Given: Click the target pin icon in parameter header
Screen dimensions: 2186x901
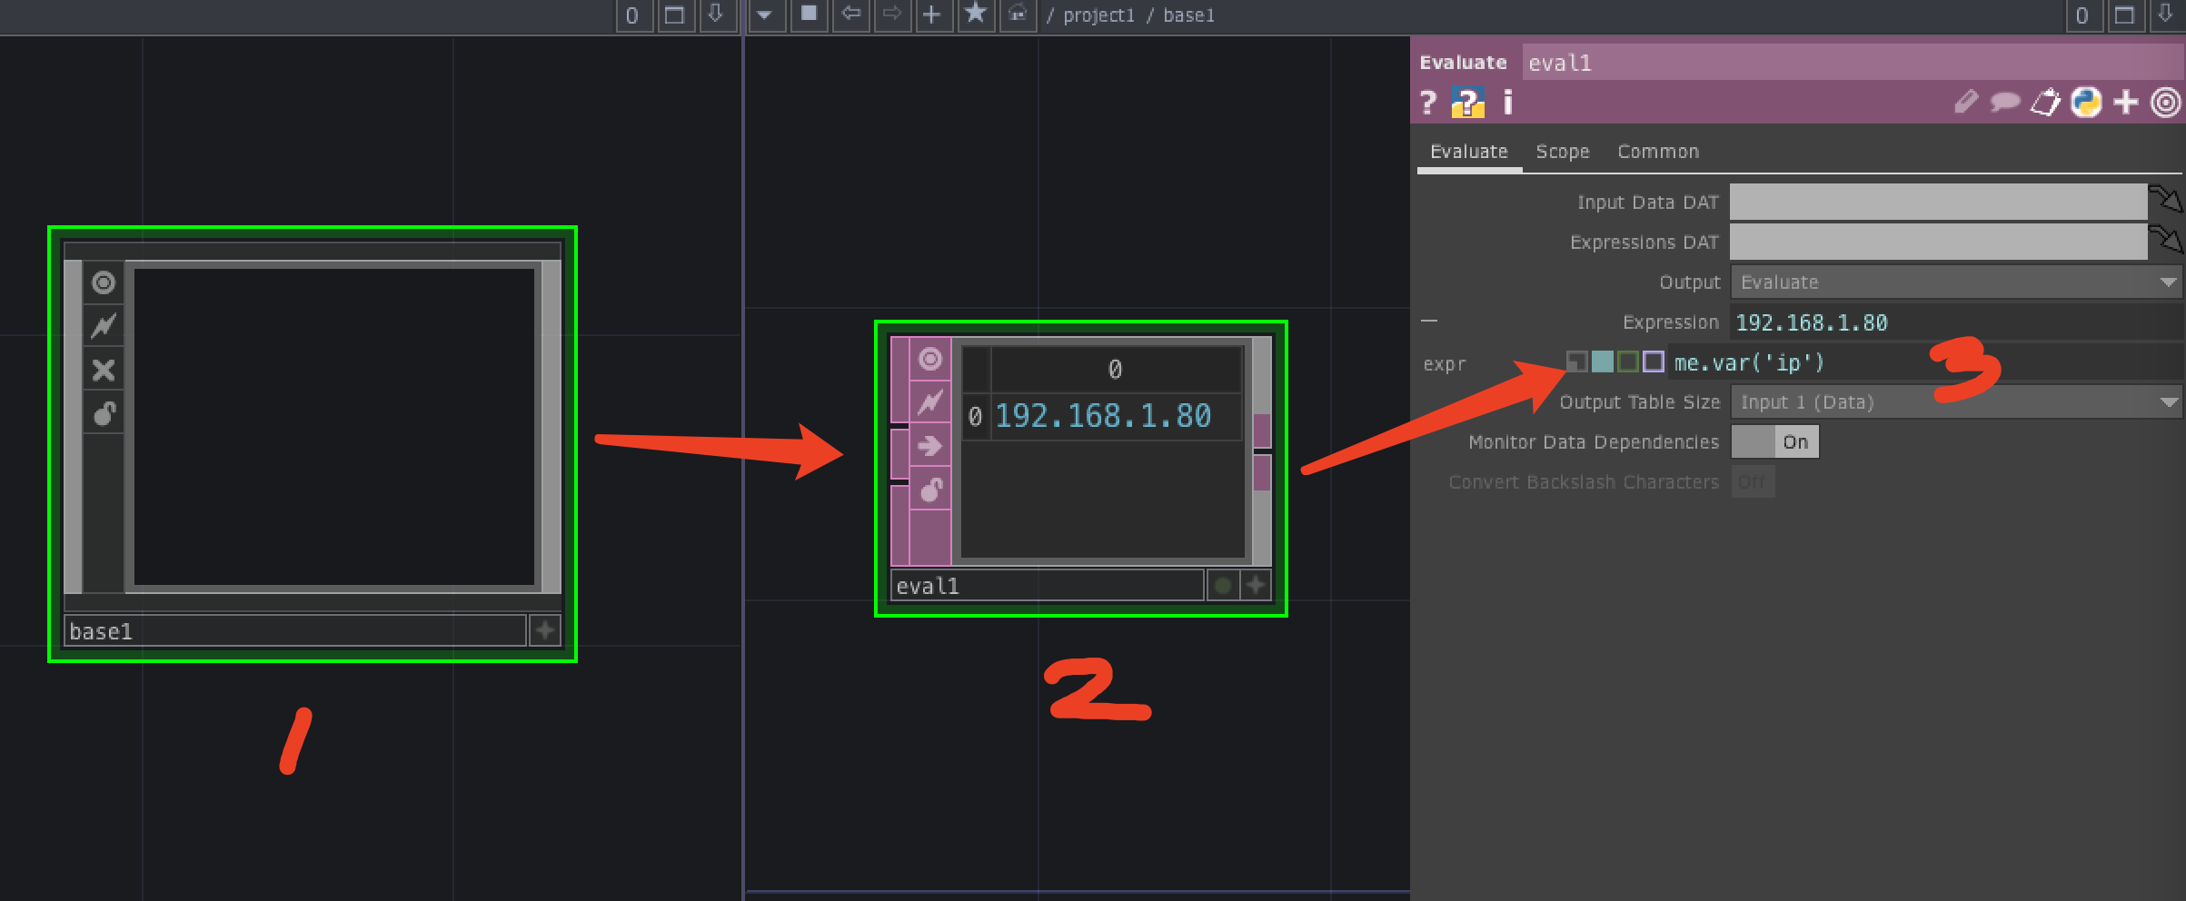Looking at the screenshot, I should coord(2167,103).
